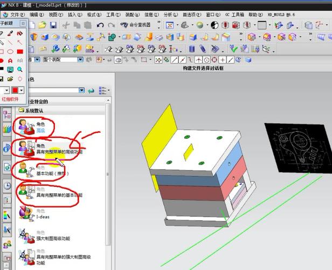The height and width of the screenshot is (270, 332).
Task: Select the 基本功能 (推荐) role
Action: coord(60,171)
